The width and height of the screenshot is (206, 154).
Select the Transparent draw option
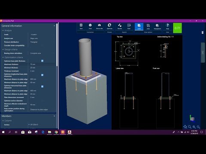(157, 27)
